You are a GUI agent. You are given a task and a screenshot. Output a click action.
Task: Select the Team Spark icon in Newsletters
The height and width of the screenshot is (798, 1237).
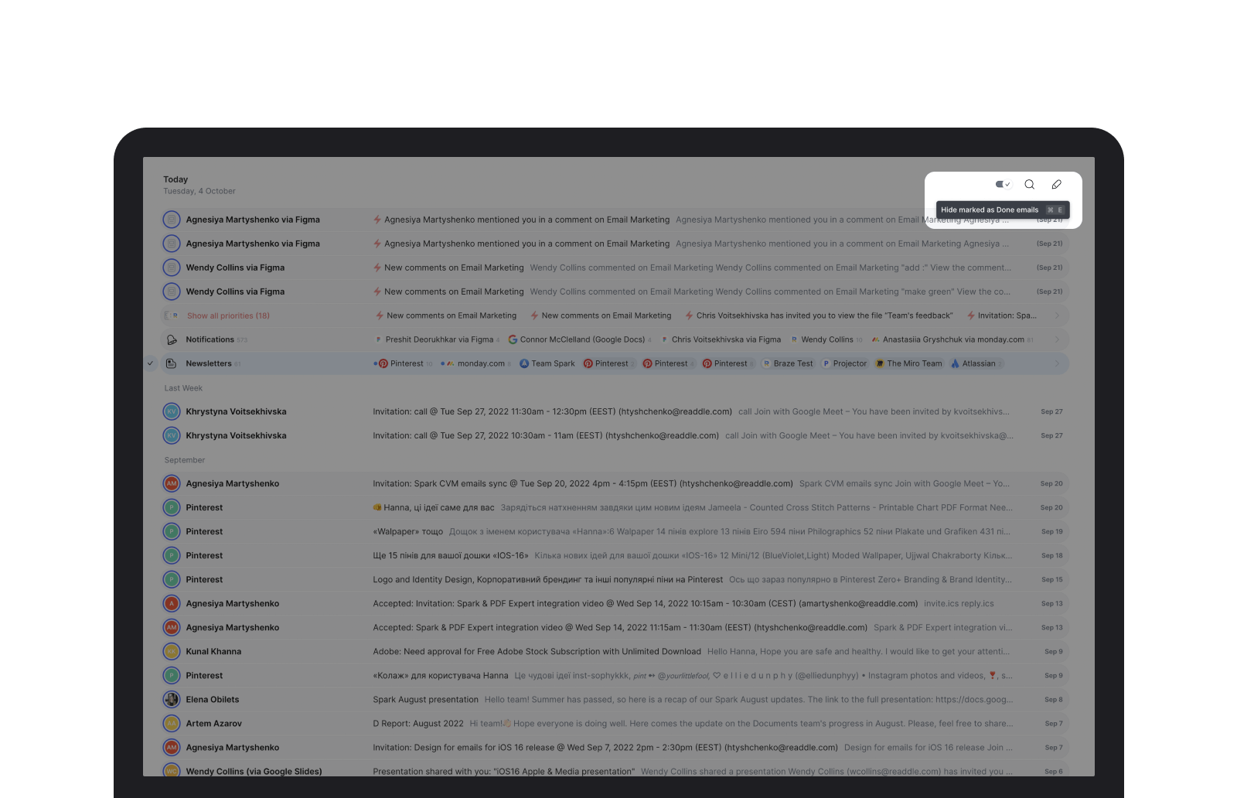click(x=524, y=363)
